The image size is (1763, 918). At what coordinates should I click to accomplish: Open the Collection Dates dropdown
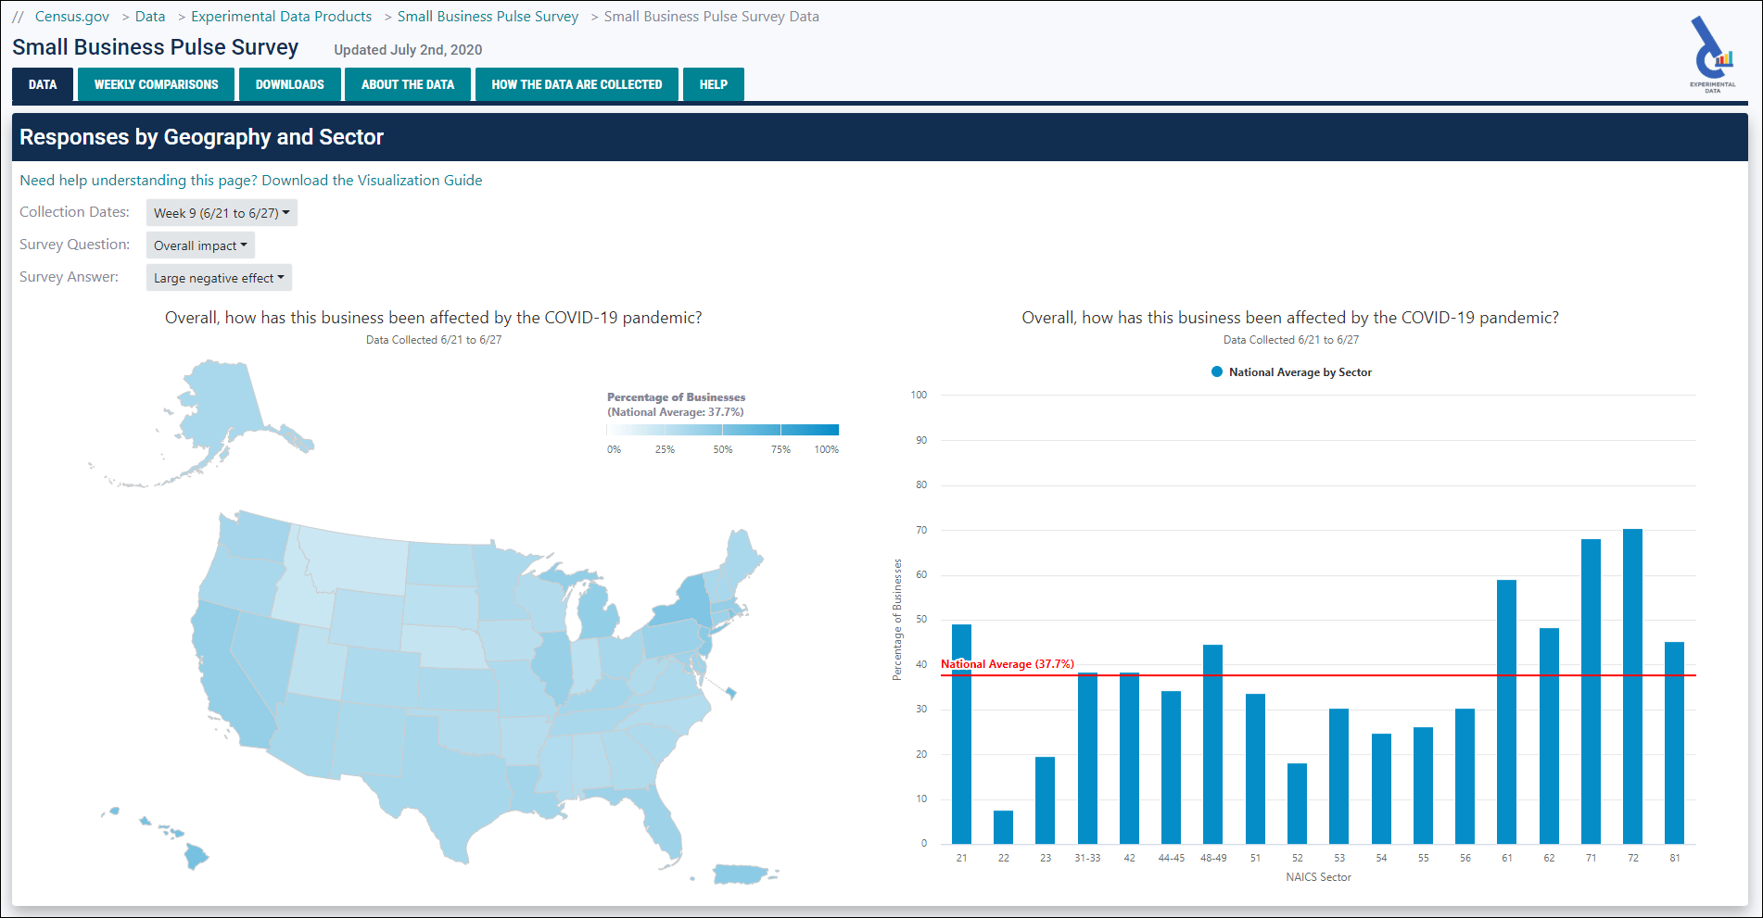tap(221, 212)
